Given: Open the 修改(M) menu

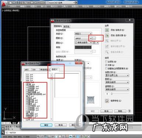Looking at the screenshot, I should [x=97, y=6].
